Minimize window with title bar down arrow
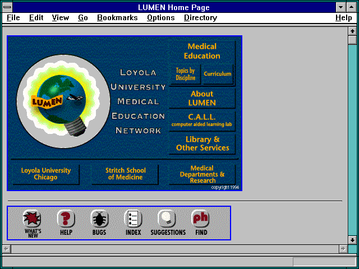The width and height of the screenshot is (359, 269). pos(341,7)
